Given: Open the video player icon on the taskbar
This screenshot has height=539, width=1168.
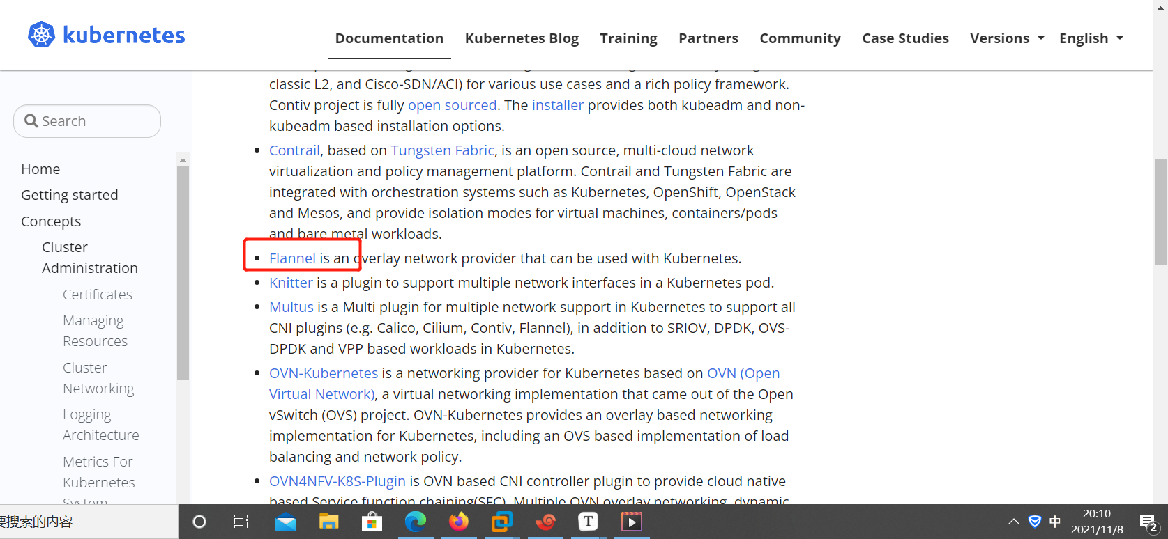Looking at the screenshot, I should pos(632,521).
